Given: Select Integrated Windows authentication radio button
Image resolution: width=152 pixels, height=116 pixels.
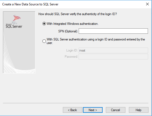Looking at the screenshot, I should pyautogui.click(x=44, y=24).
